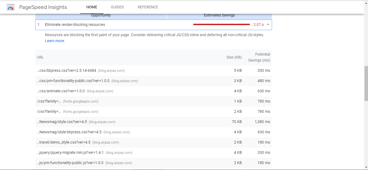Click 330 ms savings for jquery-migrate
Image resolution: width=368 pixels, height=170 pixels.
(264, 152)
